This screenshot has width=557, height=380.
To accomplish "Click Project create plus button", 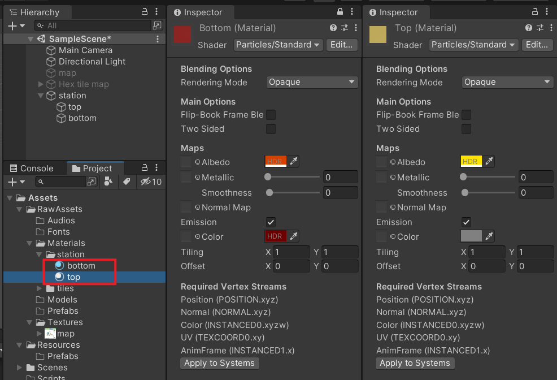I will pos(12,182).
